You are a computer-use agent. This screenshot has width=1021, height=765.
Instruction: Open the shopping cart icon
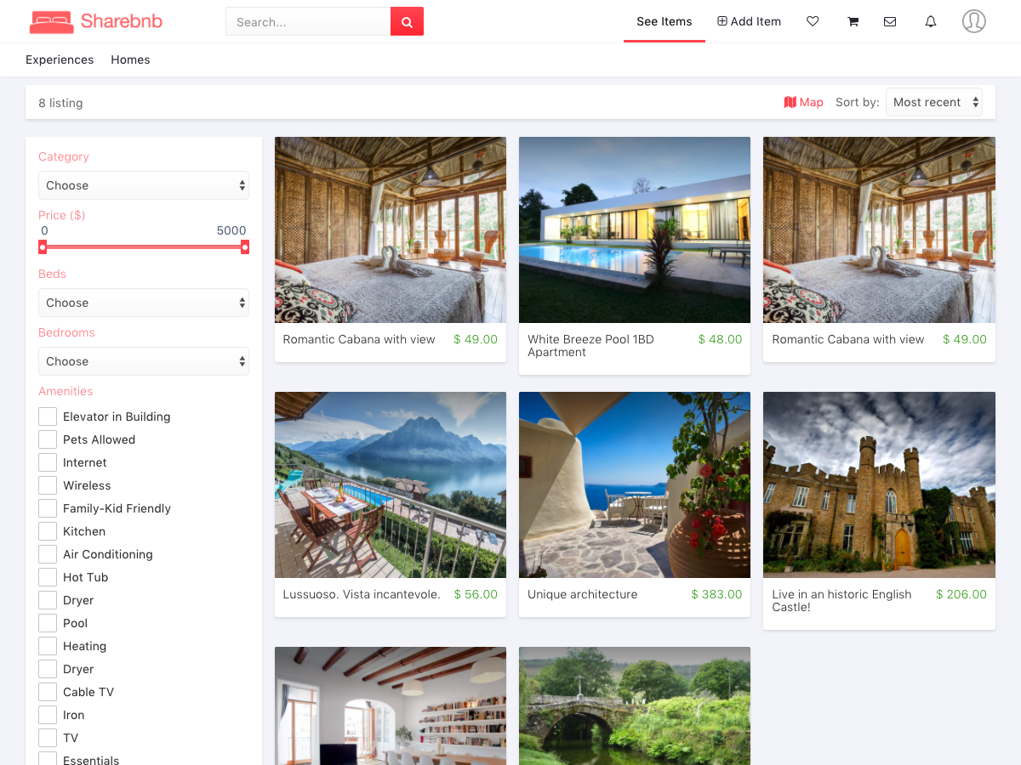point(853,22)
